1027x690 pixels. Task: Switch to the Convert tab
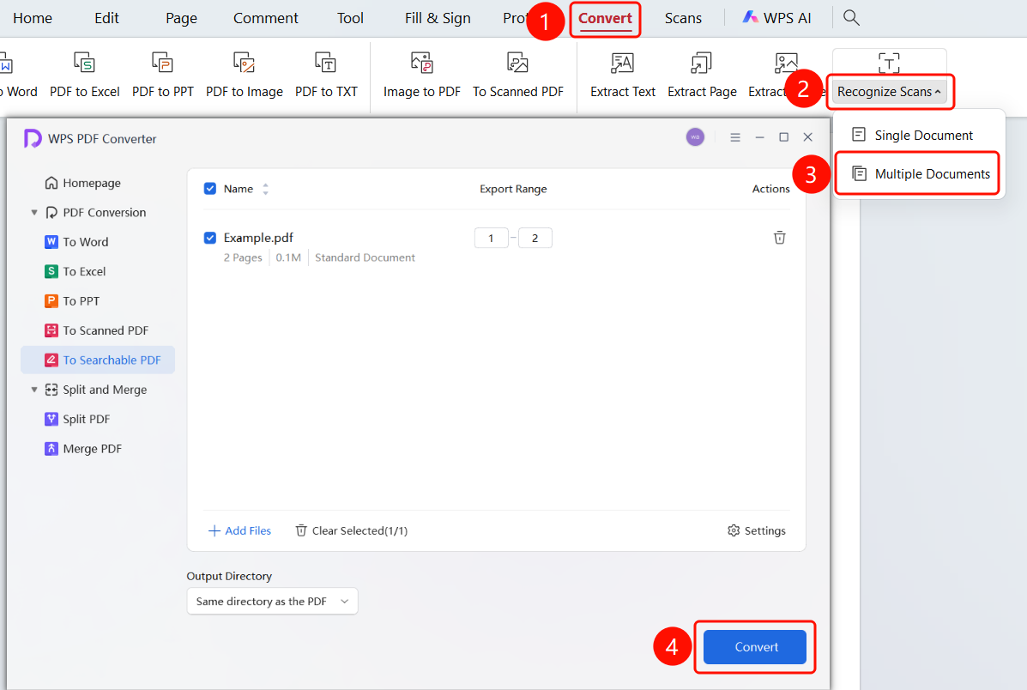tap(605, 18)
